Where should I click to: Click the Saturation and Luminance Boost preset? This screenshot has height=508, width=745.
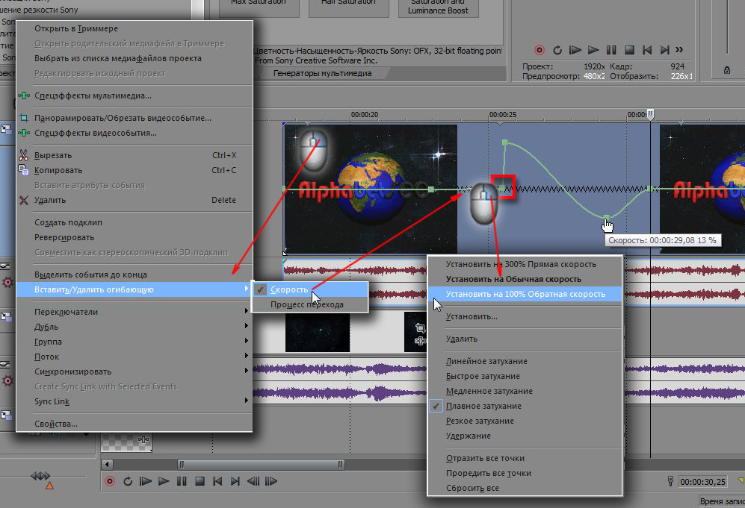(439, 7)
